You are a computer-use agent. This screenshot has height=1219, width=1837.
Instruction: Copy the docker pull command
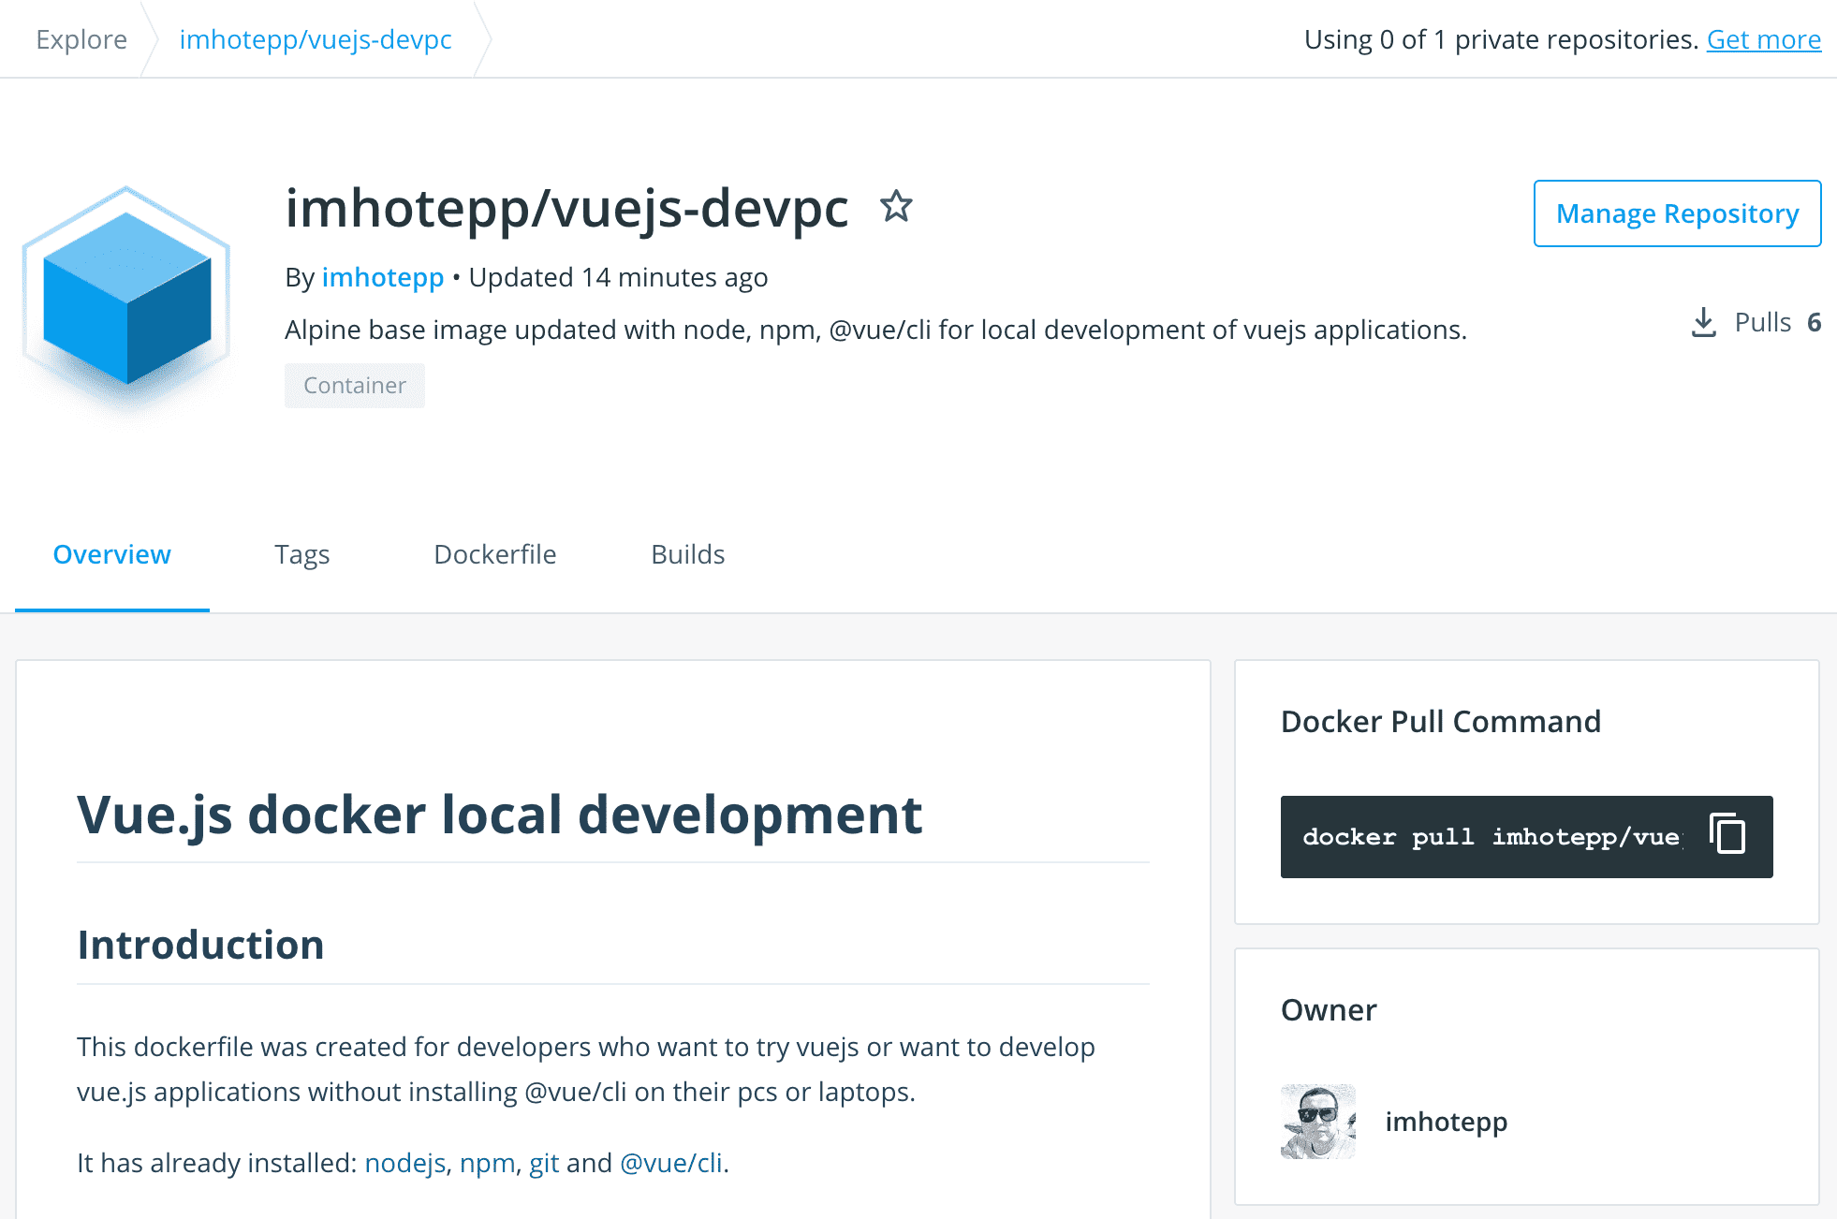point(1727,834)
